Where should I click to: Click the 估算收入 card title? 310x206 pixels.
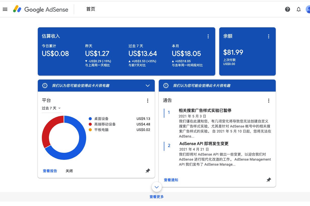[x=51, y=36]
